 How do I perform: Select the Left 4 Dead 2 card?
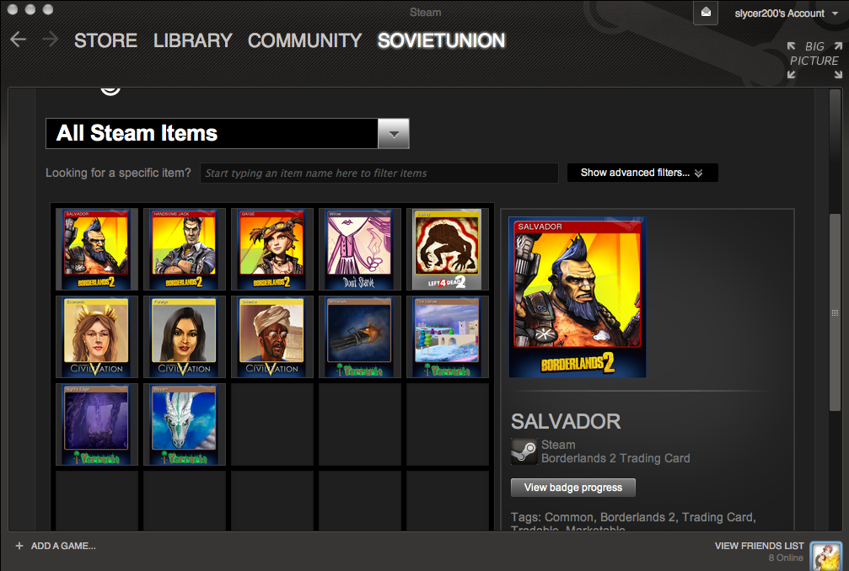pos(447,249)
